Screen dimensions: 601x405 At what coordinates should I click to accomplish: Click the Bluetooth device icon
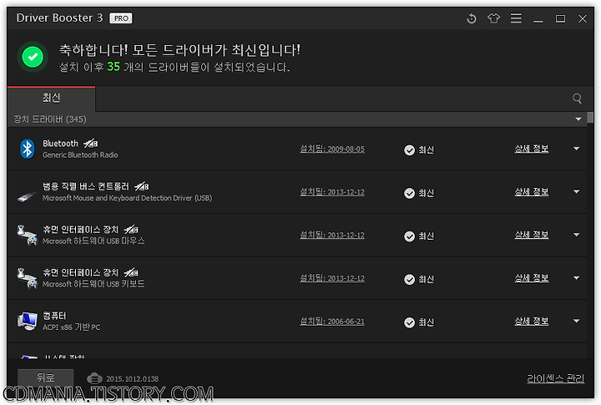click(28, 149)
